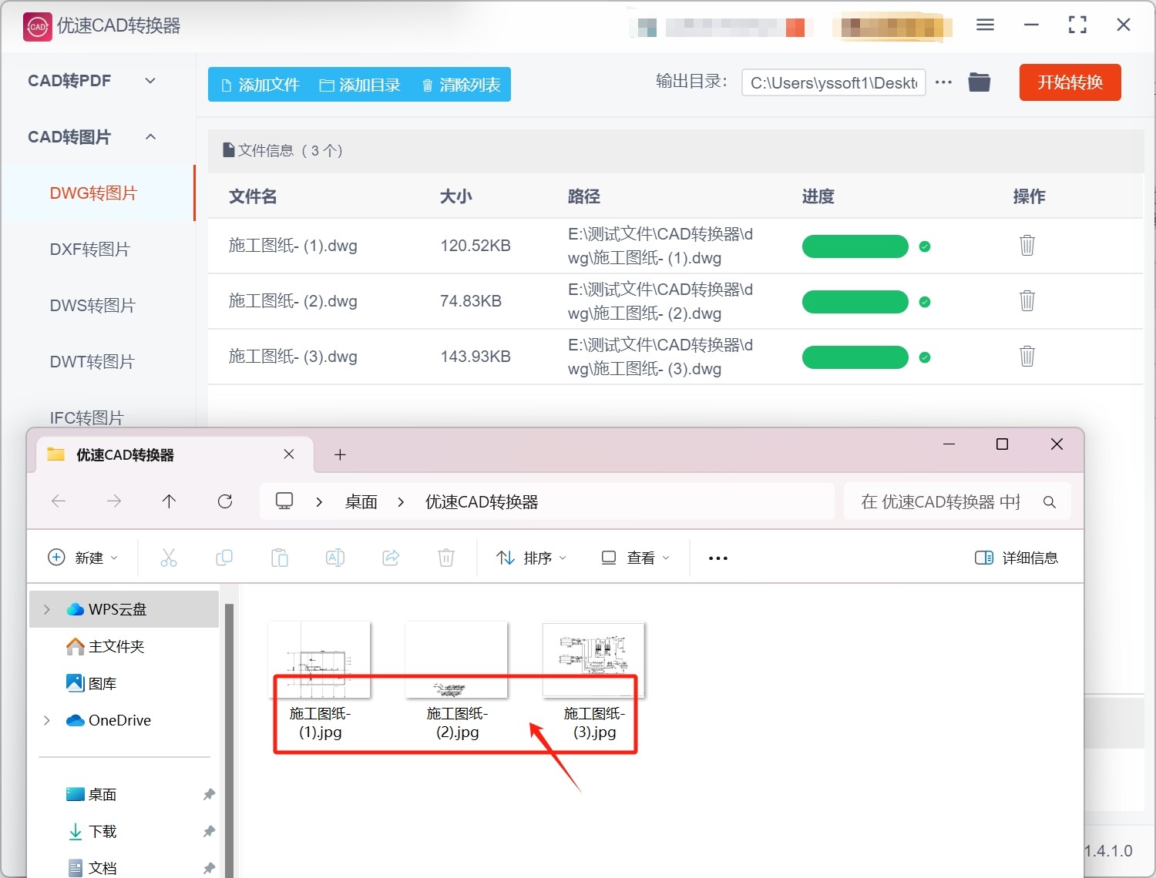Expand the WPS云盘 tree node

click(x=47, y=610)
